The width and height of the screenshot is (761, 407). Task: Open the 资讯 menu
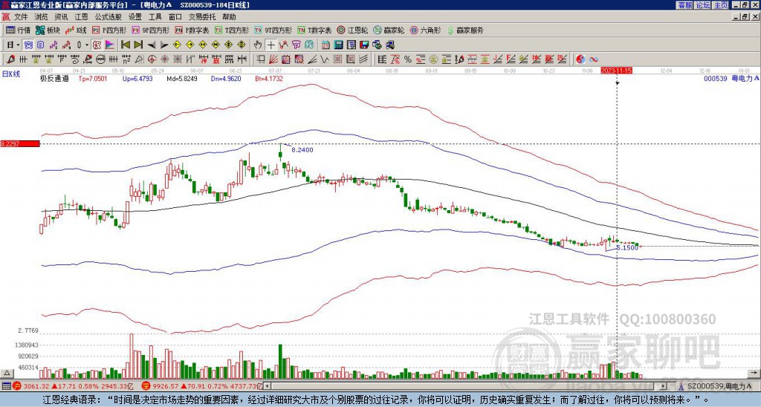(x=61, y=17)
